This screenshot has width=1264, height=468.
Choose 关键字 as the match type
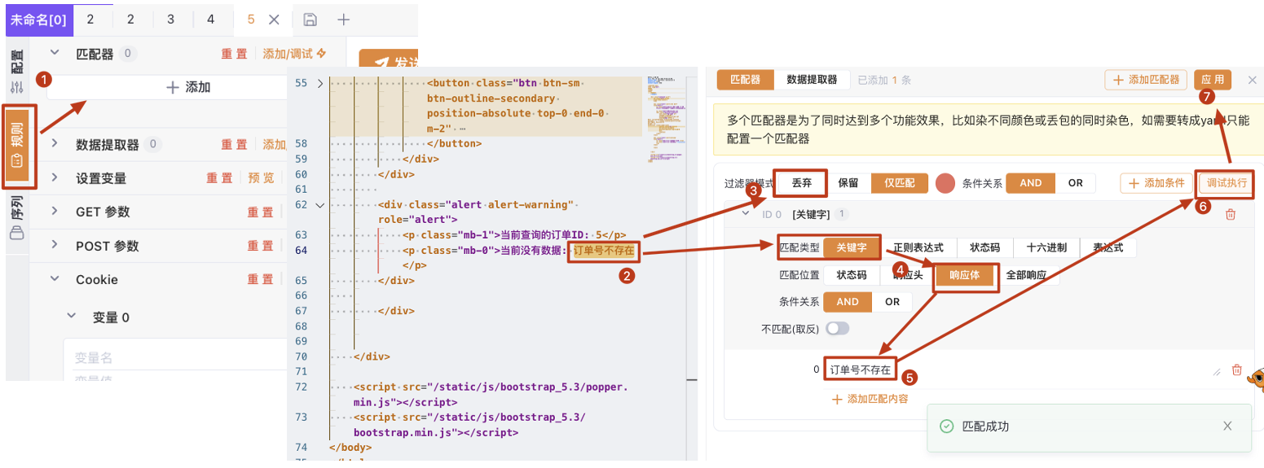click(x=851, y=247)
